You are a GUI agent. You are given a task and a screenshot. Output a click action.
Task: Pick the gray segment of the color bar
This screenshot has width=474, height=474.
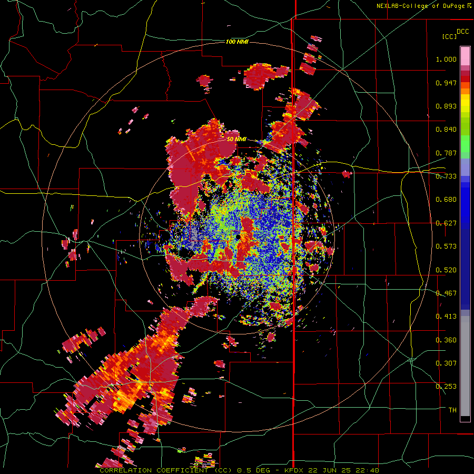(x=465, y=366)
